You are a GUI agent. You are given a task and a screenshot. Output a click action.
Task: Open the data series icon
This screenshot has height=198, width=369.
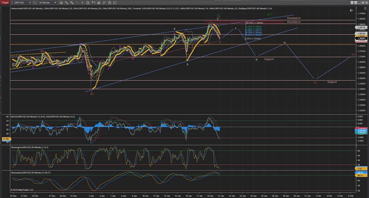click(x=99, y=2)
